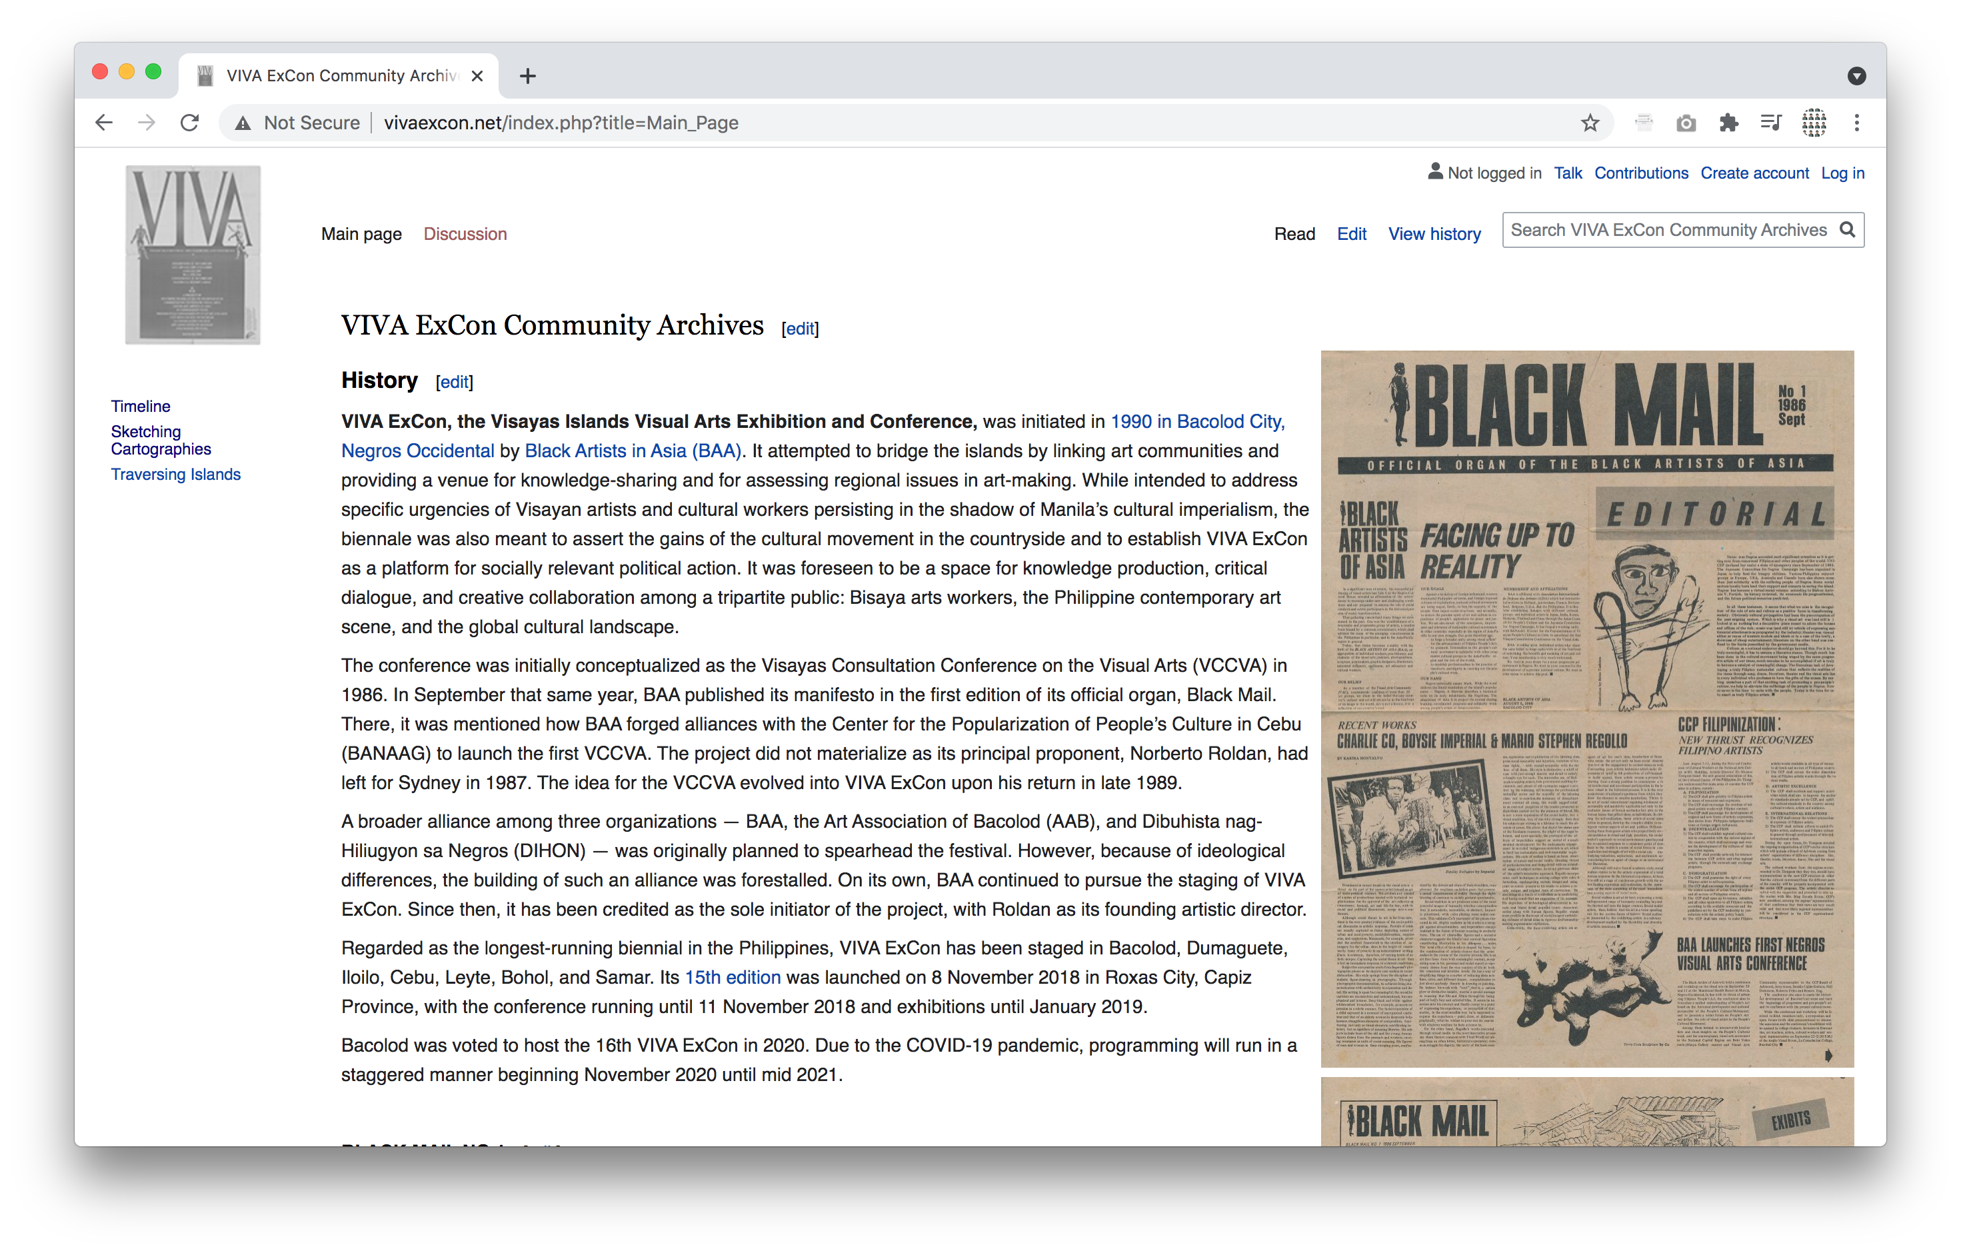Click the browser forward arrow
This screenshot has width=1961, height=1253.
147,123
